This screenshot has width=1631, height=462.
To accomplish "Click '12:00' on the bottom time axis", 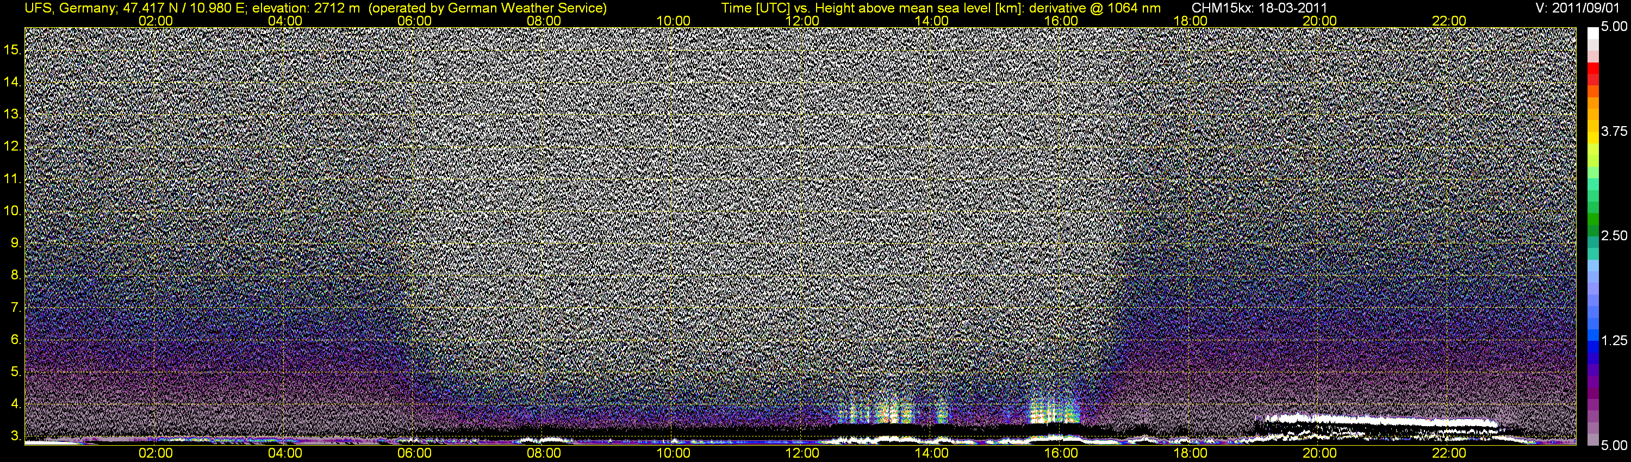I will tap(802, 453).
